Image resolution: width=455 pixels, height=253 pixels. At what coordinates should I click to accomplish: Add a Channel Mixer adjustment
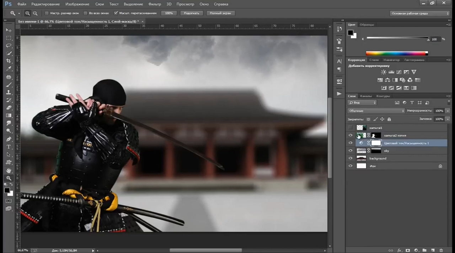click(x=410, y=80)
